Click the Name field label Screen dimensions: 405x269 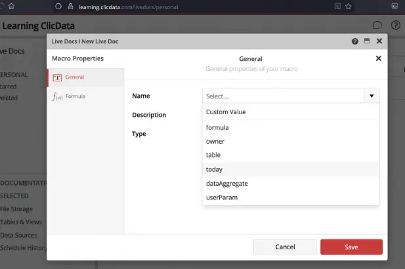[x=141, y=96]
